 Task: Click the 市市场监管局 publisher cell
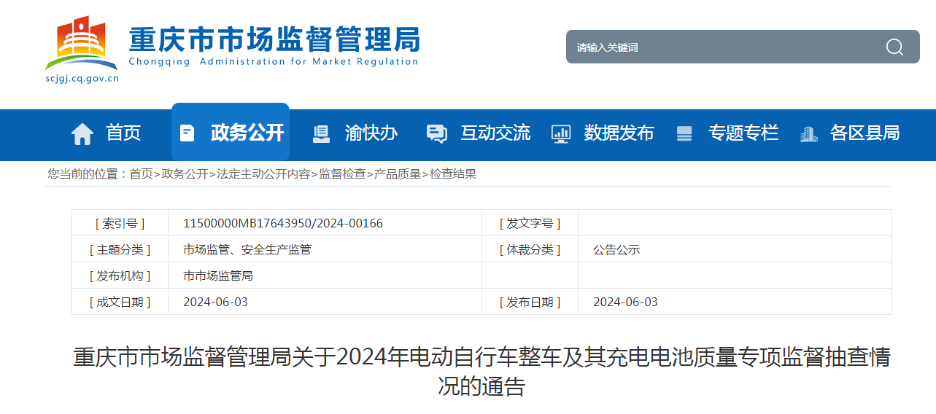[x=218, y=276]
